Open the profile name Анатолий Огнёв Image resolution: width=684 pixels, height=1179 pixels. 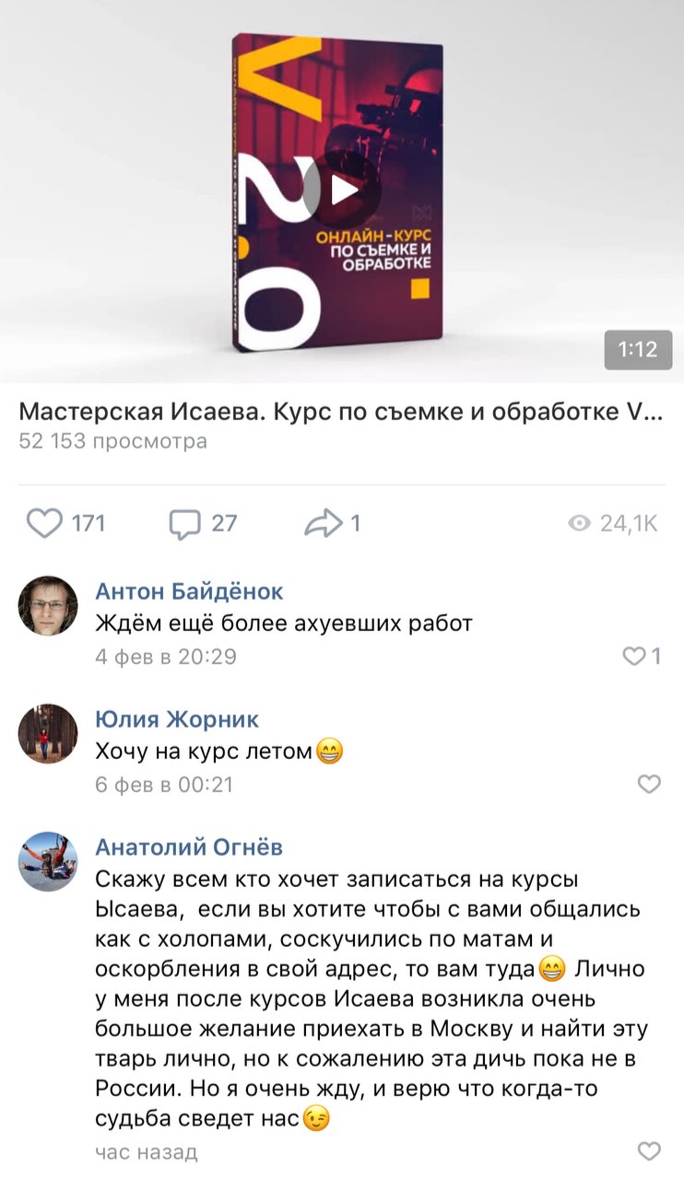point(190,846)
